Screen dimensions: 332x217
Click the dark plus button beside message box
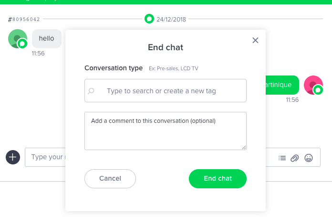click(x=13, y=157)
